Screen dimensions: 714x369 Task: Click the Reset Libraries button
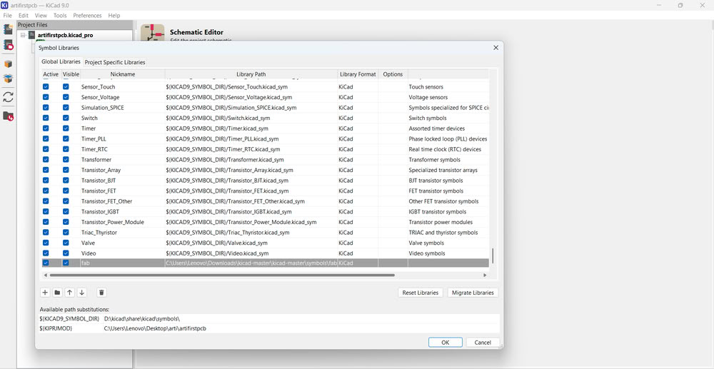click(x=421, y=293)
